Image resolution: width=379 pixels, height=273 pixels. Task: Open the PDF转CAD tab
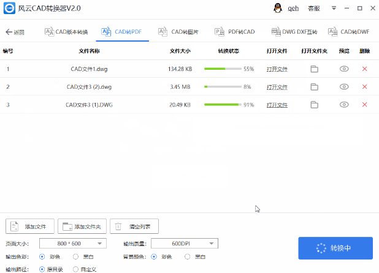point(235,32)
